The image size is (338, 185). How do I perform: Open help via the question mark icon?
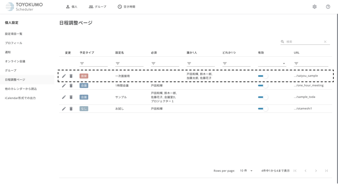click(x=328, y=7)
